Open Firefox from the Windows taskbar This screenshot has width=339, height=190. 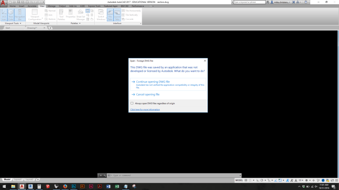click(65, 186)
